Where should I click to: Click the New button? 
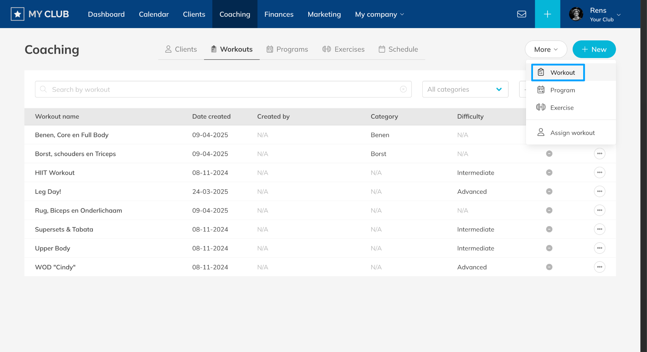coord(594,50)
